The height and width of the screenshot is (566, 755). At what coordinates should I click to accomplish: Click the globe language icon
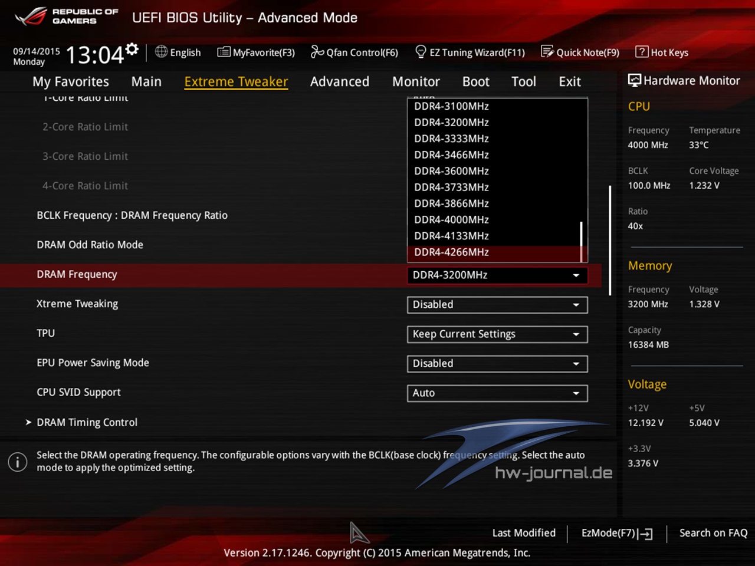(x=161, y=52)
